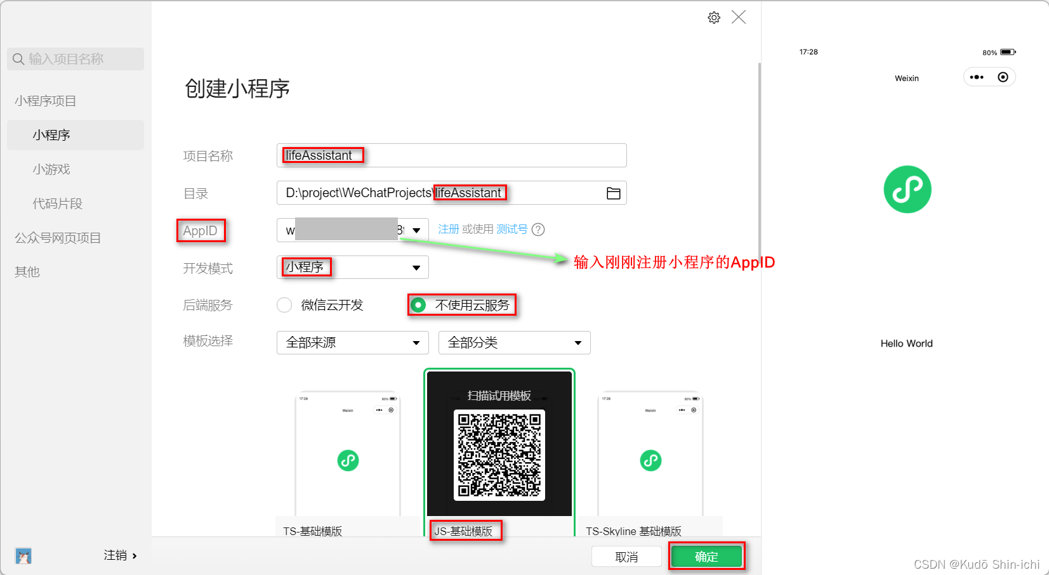The height and width of the screenshot is (575, 1049).
Task: Focus the project name search box
Action: pyautogui.click(x=76, y=59)
